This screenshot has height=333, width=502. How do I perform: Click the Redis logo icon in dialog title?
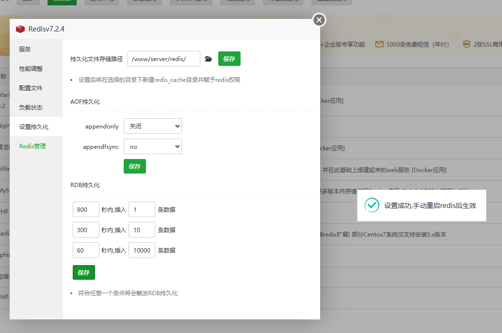20,29
